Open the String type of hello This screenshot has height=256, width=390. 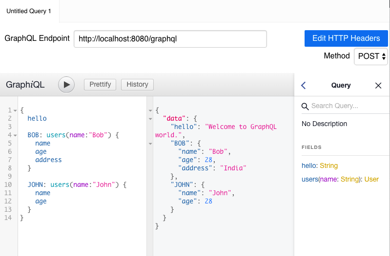[328, 165]
